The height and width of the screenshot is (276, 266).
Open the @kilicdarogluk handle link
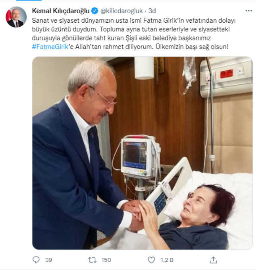coord(121,11)
